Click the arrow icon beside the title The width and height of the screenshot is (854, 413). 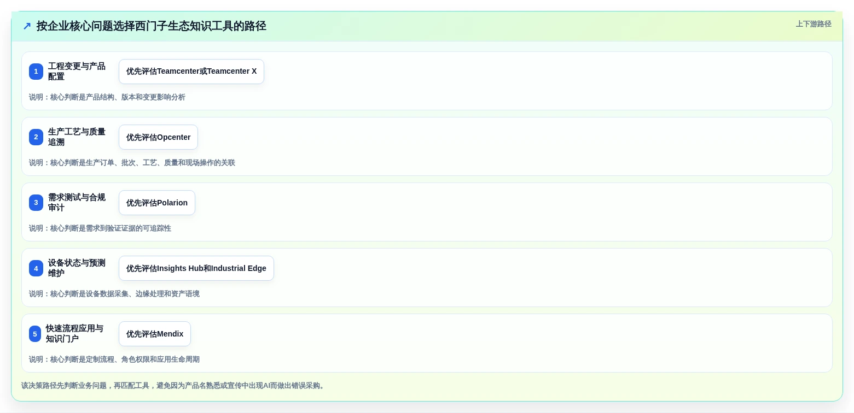point(27,26)
